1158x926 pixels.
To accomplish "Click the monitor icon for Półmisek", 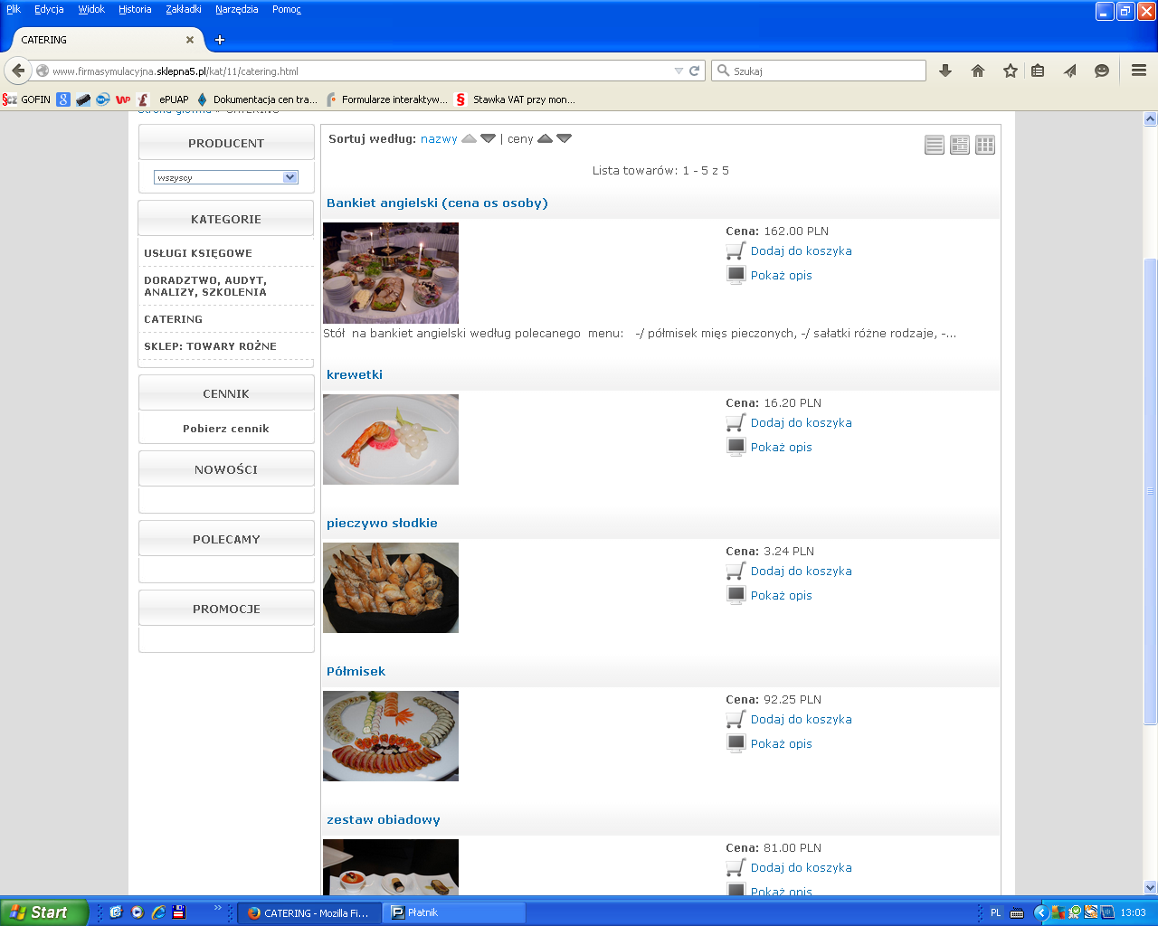I will (x=736, y=743).
